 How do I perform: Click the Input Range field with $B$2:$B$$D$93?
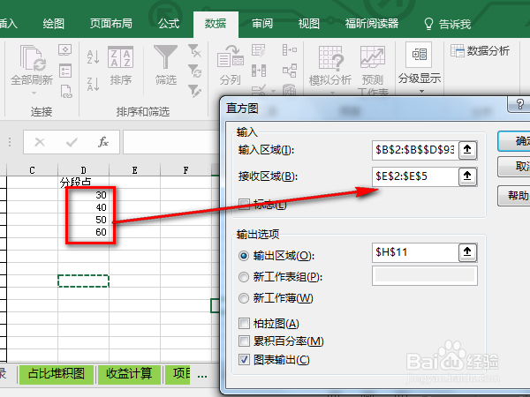[415, 150]
